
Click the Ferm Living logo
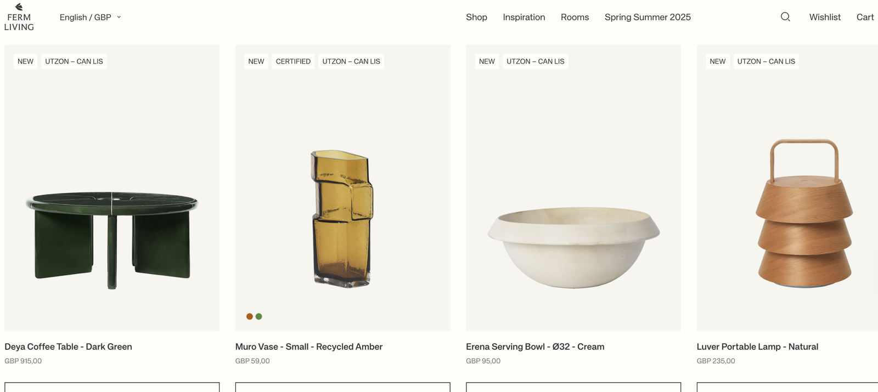(19, 17)
